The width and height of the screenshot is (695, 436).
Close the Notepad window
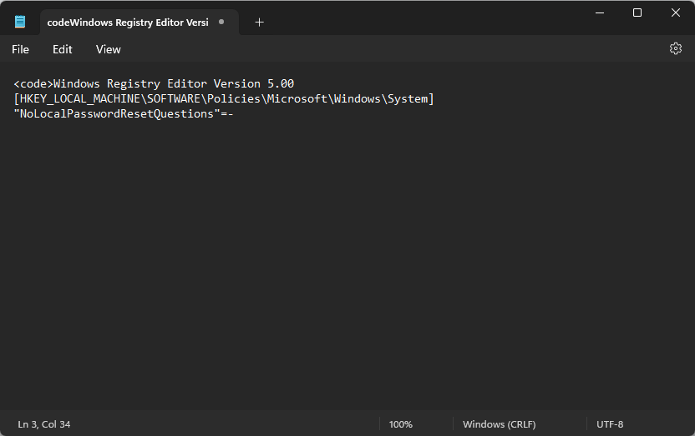pyautogui.click(x=675, y=13)
